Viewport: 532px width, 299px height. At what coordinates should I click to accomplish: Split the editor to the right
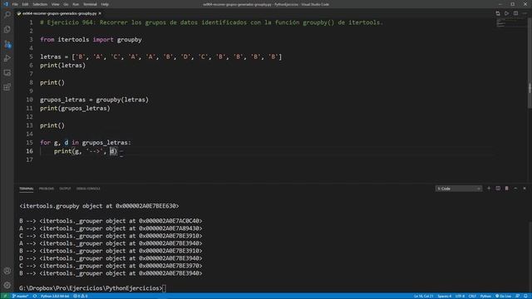[x=515, y=13]
